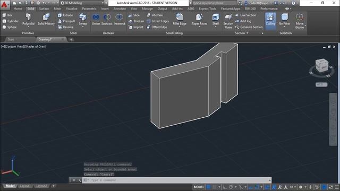Viewport: 340px width, 191px height.
Task: Switch to the Layout1 tab
Action: tap(25, 186)
